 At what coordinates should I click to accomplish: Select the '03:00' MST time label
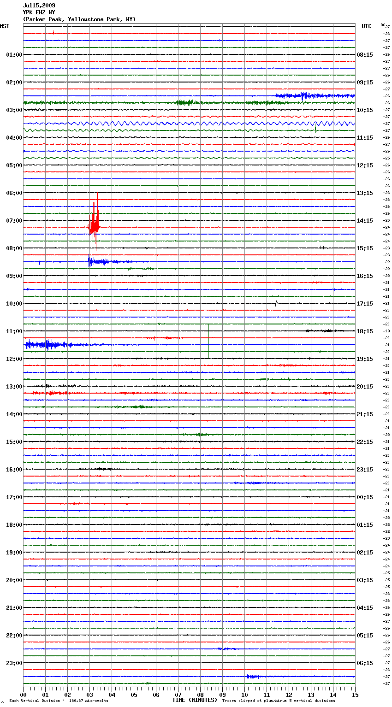14,110
